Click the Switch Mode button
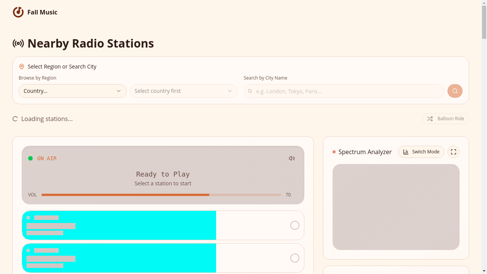487x274 pixels. (421, 152)
